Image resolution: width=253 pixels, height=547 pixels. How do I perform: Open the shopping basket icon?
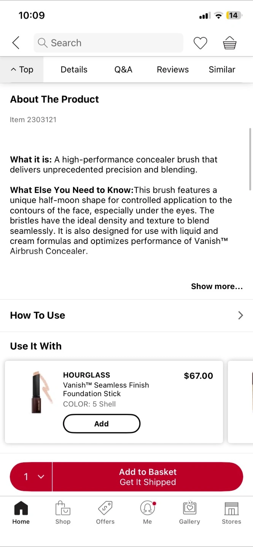tap(230, 43)
